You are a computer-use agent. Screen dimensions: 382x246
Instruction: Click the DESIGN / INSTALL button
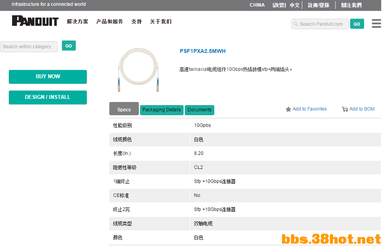pyautogui.click(x=48, y=97)
